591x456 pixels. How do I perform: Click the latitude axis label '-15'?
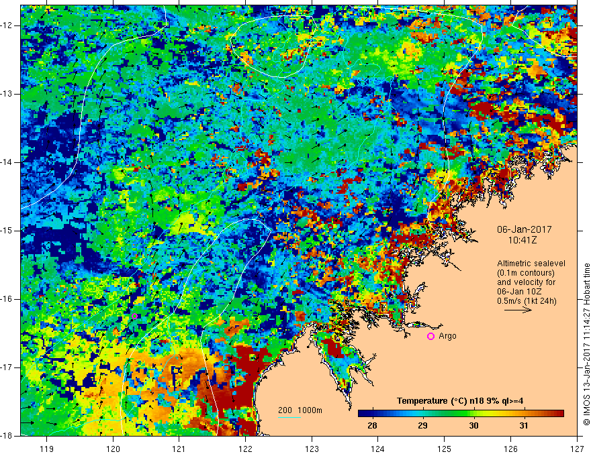pyautogui.click(x=7, y=231)
